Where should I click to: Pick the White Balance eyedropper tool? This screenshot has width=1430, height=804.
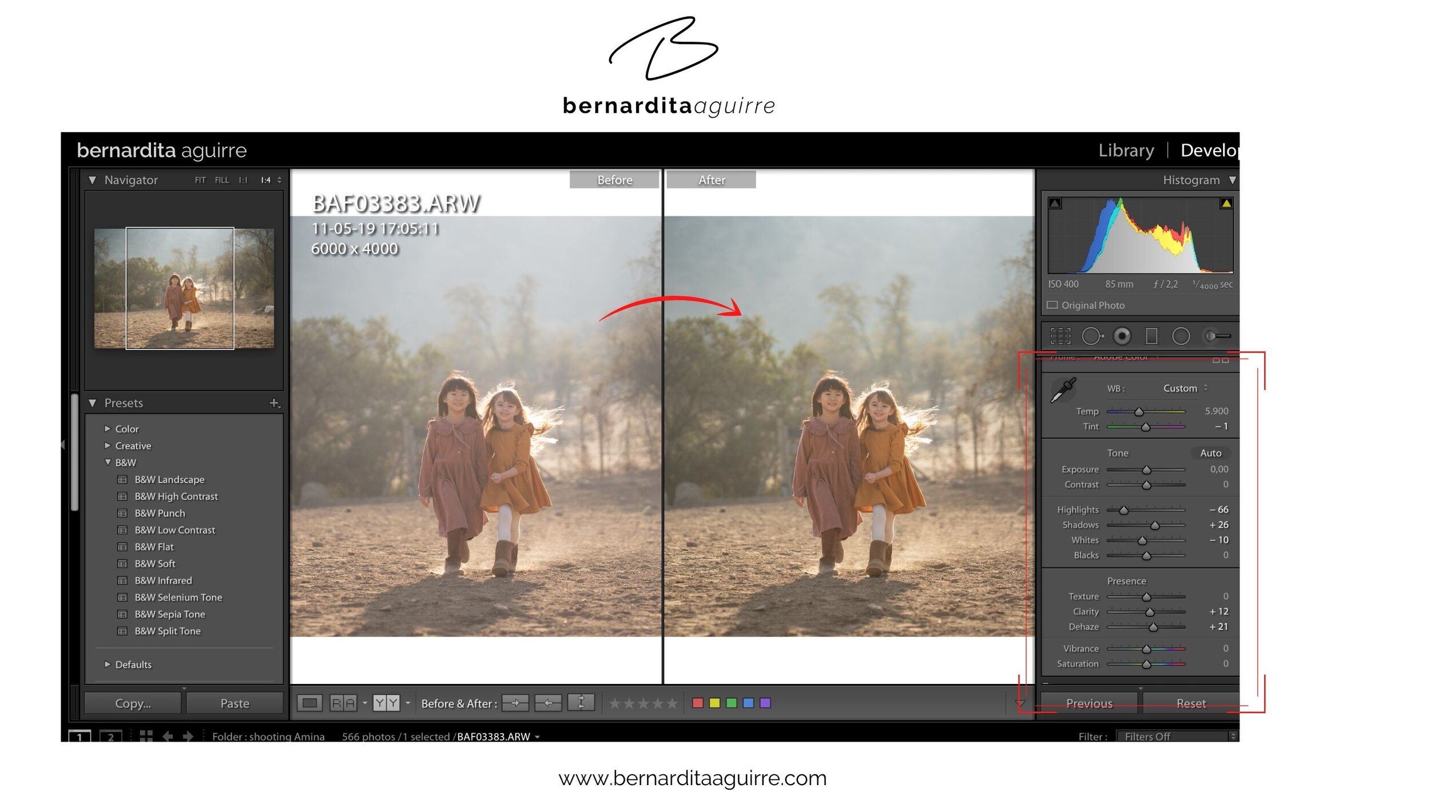(1063, 390)
